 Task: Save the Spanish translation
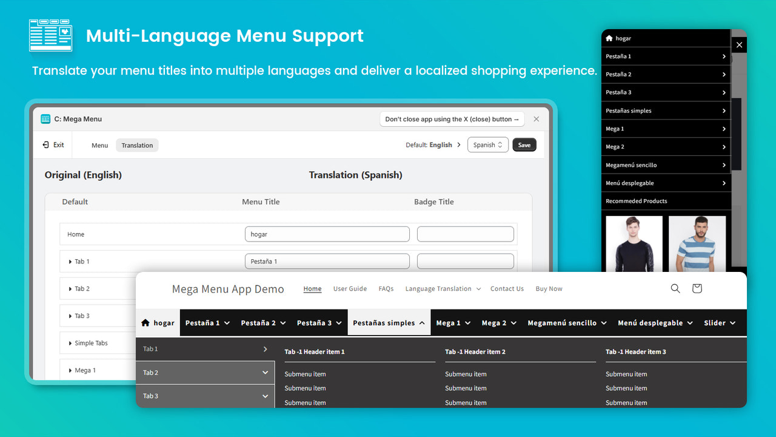(524, 145)
